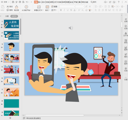Click the thumbnail pane scrollbar

pyautogui.click(x=20, y=26)
